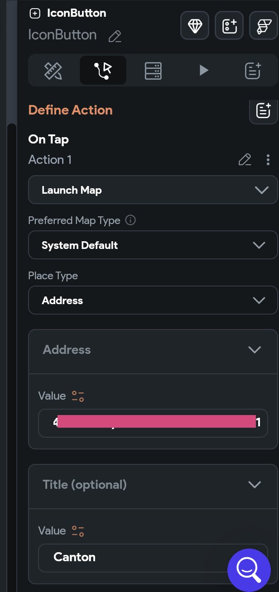Screen dimensions: 279x592
Task: Click the diamond icon at top right
Action: click(x=194, y=25)
